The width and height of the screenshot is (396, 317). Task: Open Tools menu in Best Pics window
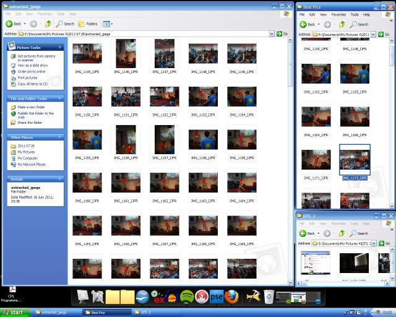[355, 15]
